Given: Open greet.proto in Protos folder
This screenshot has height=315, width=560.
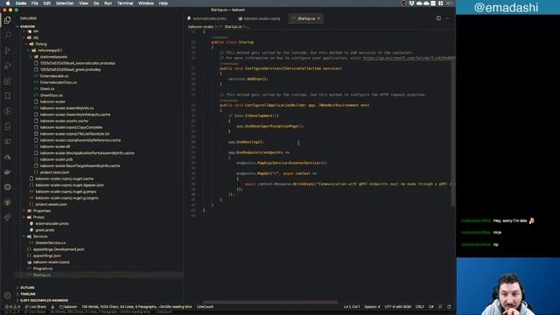Looking at the screenshot, I should point(45,230).
